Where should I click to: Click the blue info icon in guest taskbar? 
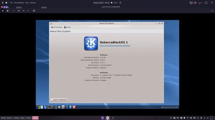[x=70, y=107]
